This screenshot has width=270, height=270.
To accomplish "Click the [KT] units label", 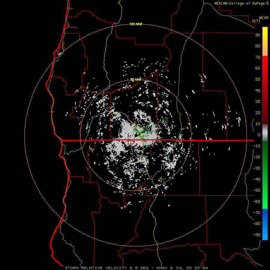I will click(x=256, y=21).
